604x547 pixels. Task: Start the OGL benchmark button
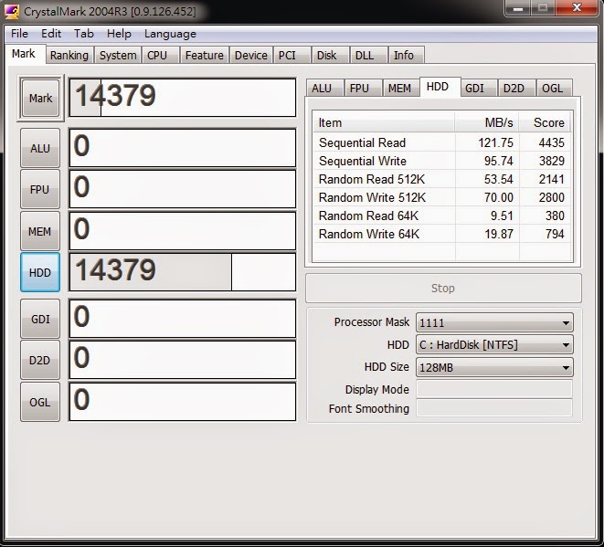click(40, 403)
